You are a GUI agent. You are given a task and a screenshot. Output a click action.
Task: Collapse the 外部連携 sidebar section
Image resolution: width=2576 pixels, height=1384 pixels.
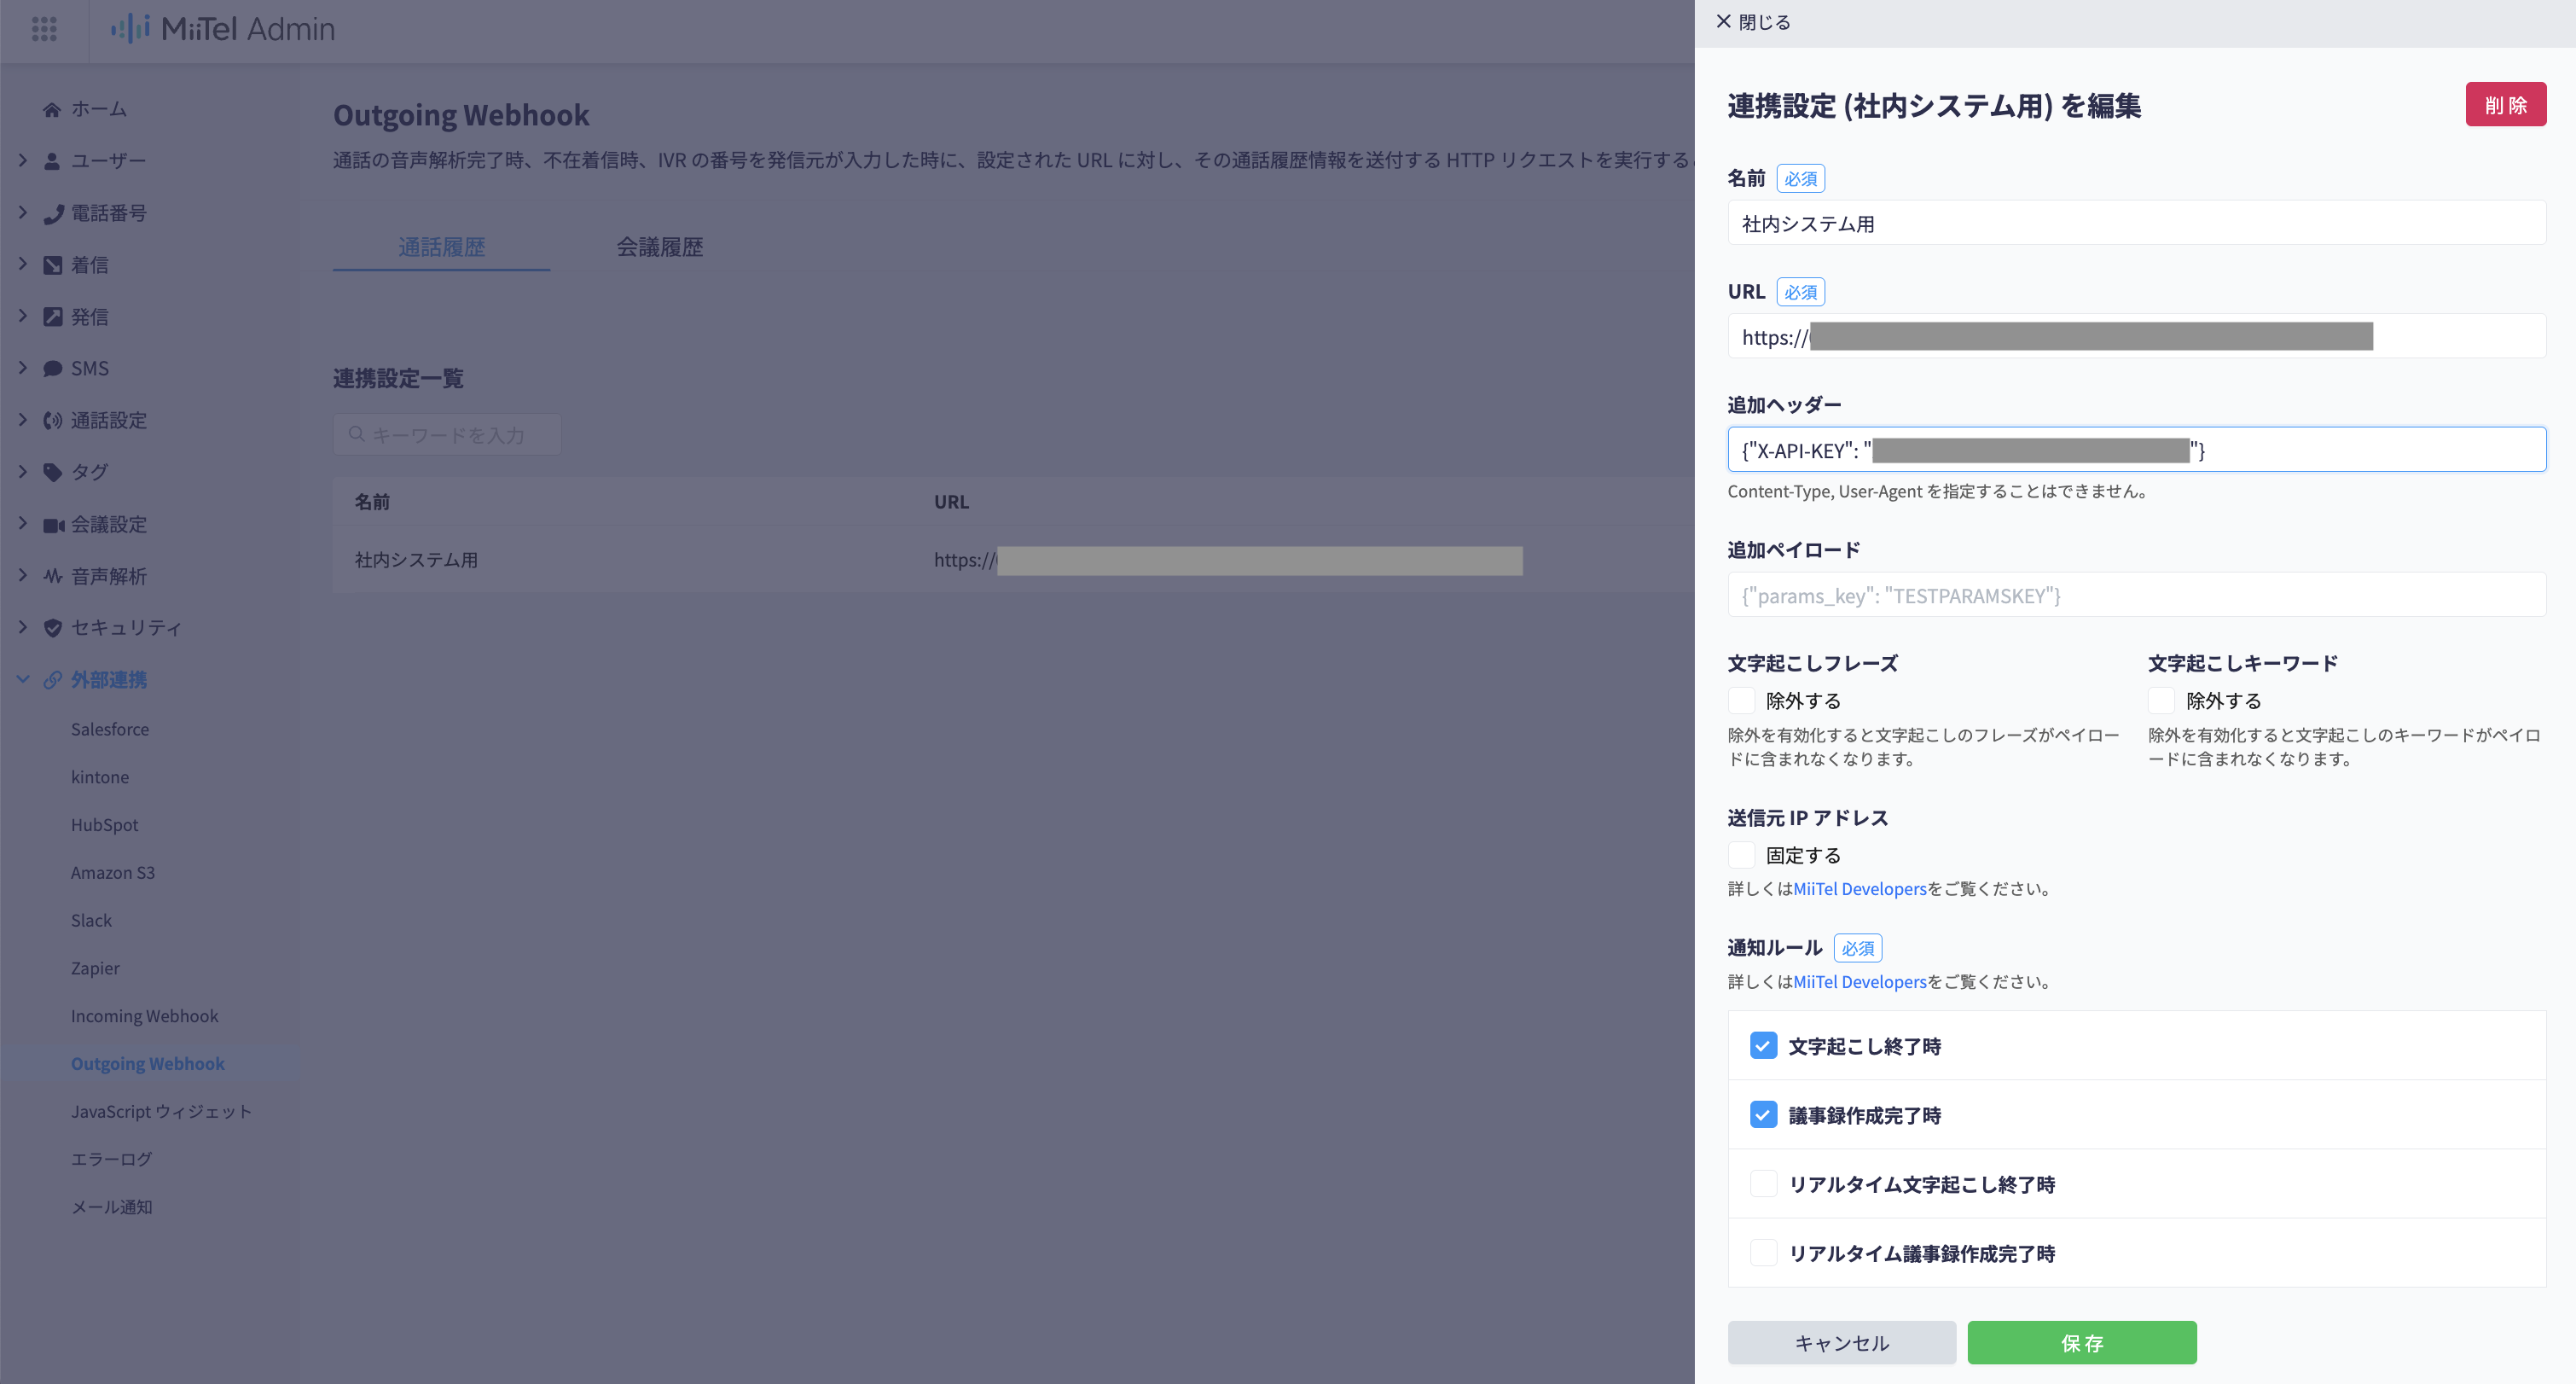[x=23, y=680]
